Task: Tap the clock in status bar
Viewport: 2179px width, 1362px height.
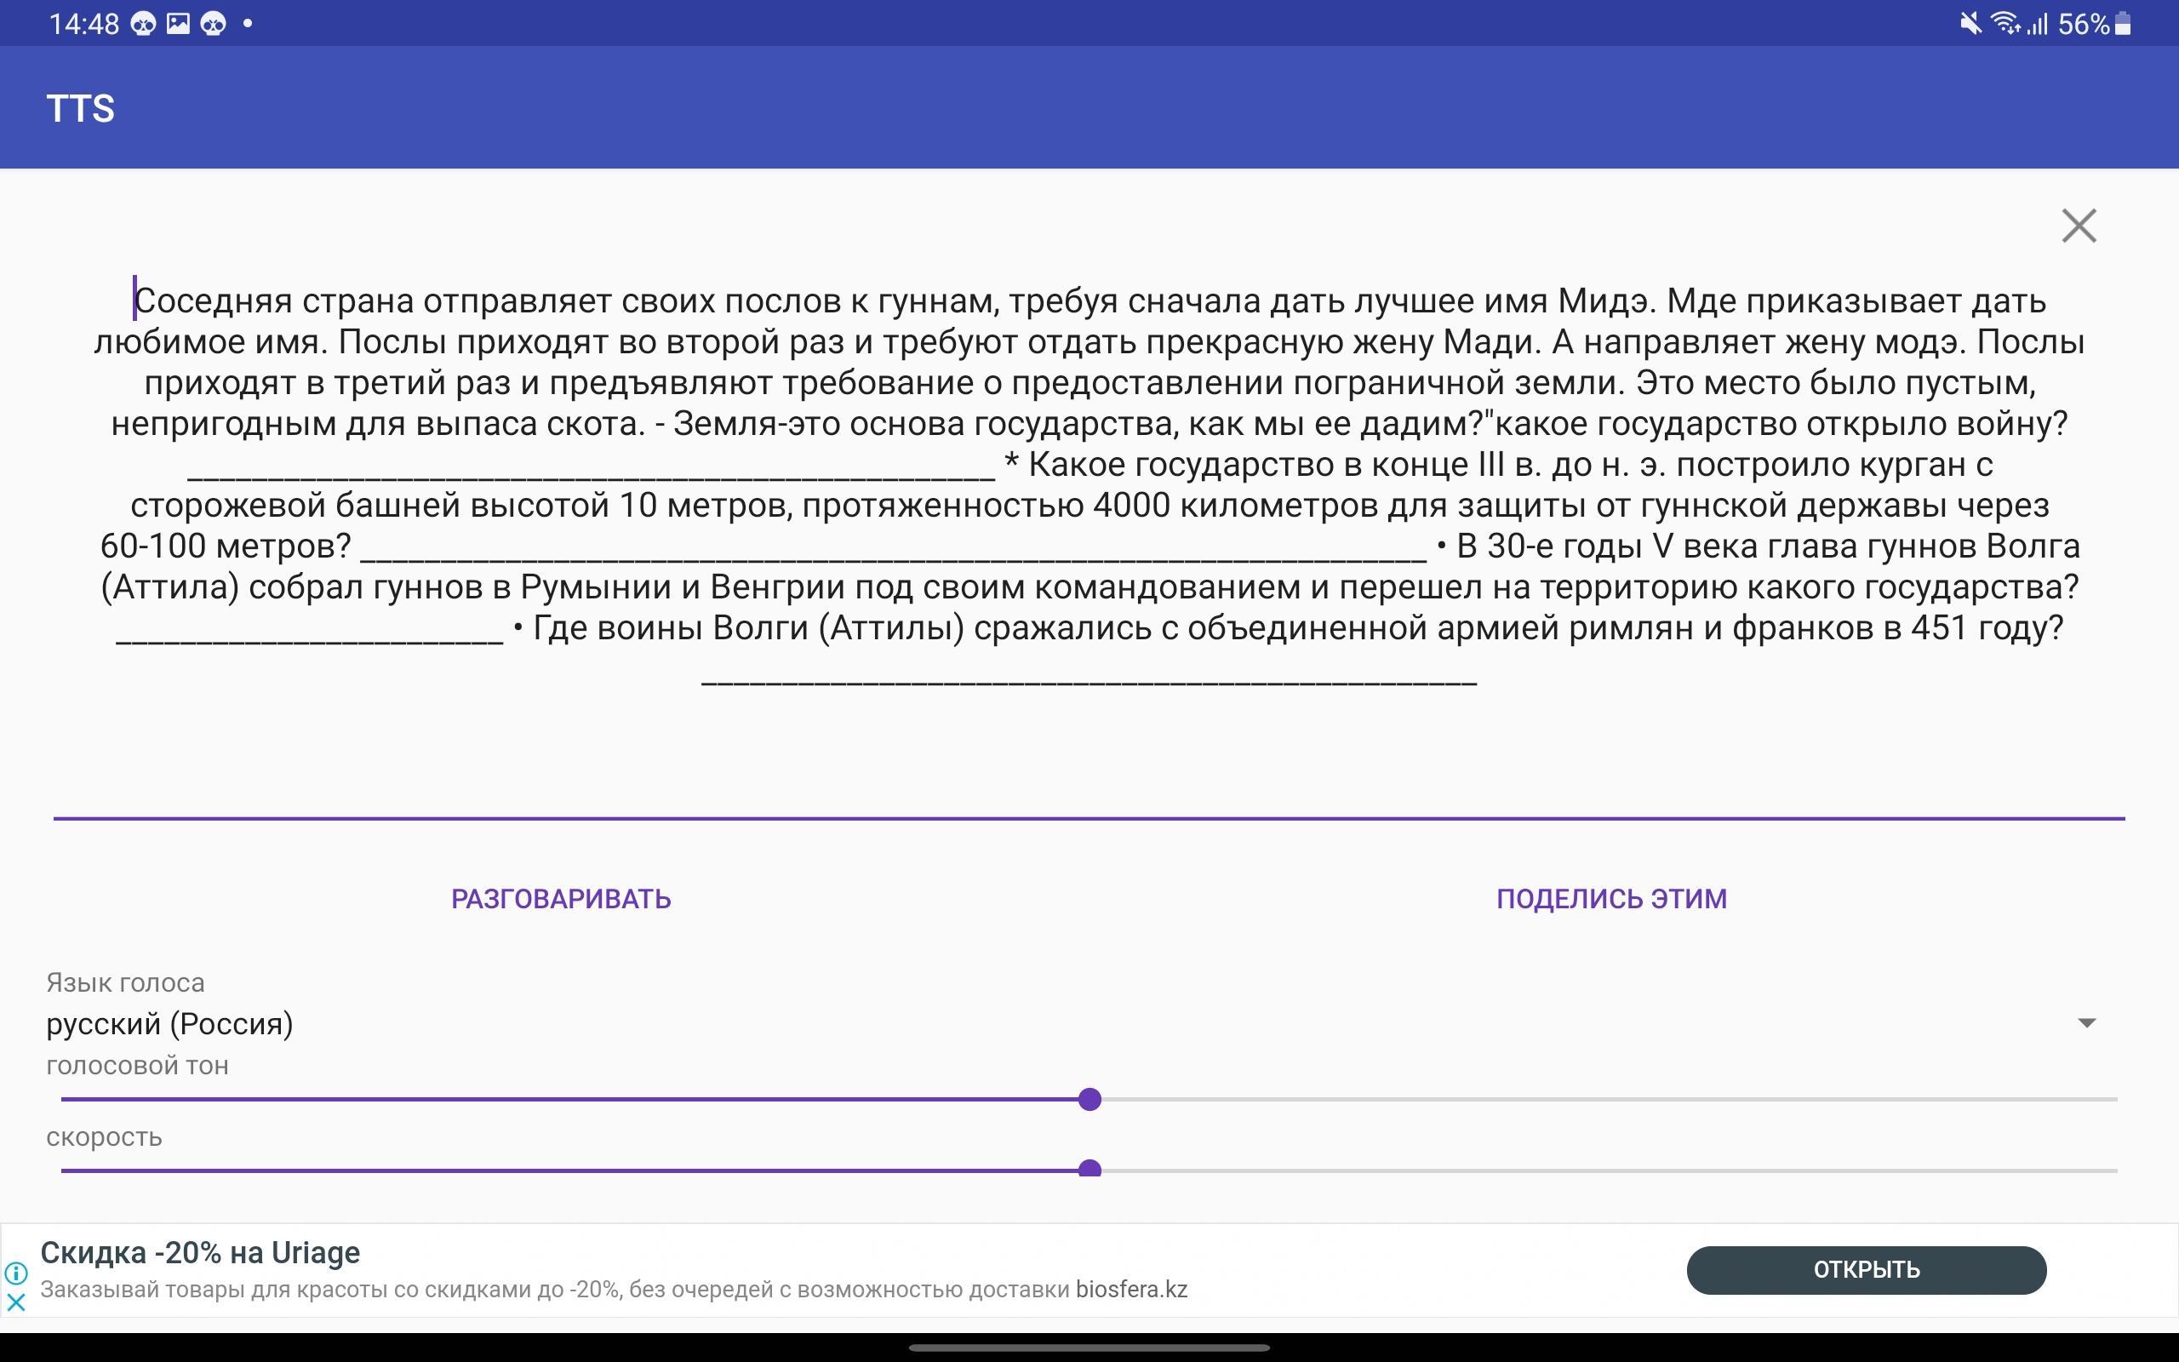Action: pyautogui.click(x=83, y=24)
